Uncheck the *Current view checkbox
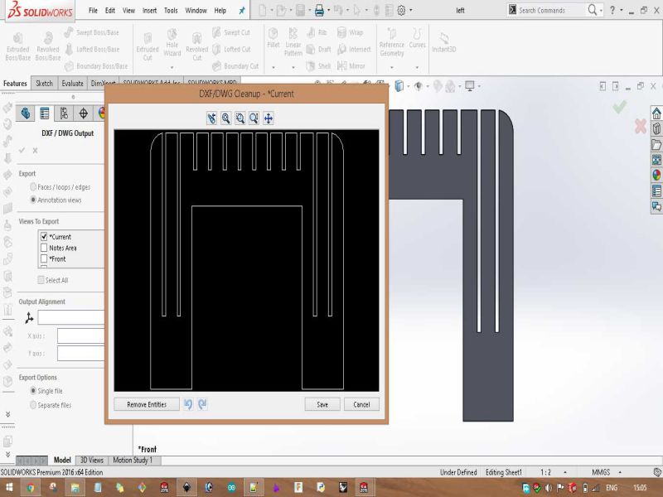The width and height of the screenshot is (663, 497). tap(44, 237)
